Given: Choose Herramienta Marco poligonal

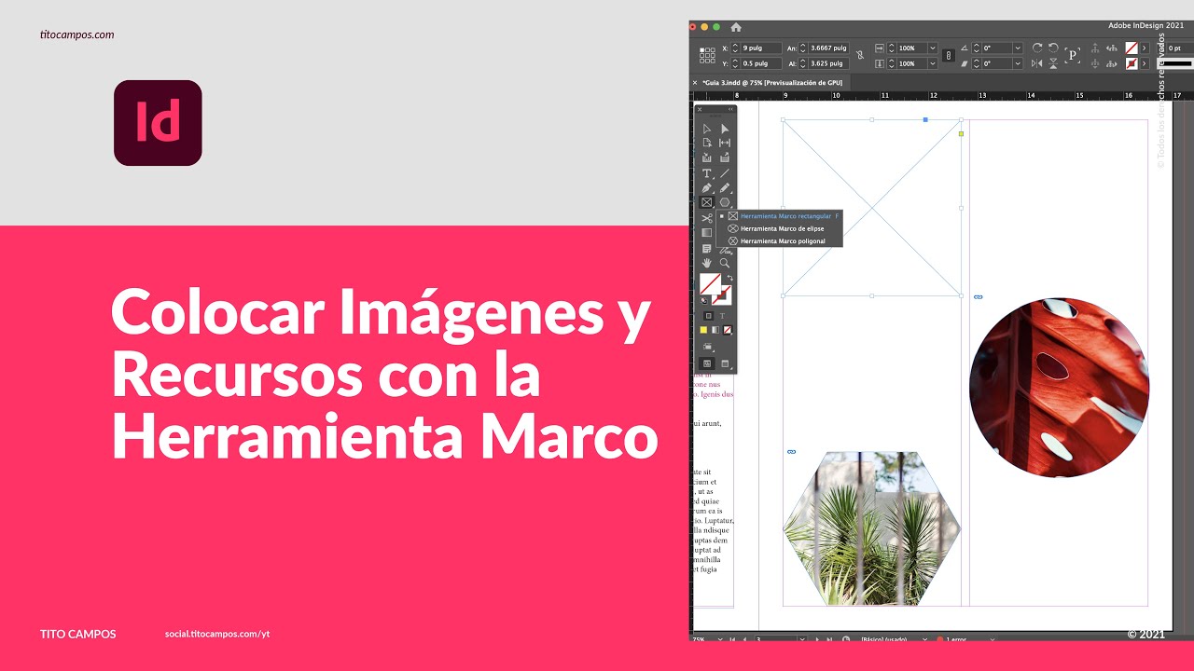Looking at the screenshot, I should pyautogui.click(x=782, y=240).
